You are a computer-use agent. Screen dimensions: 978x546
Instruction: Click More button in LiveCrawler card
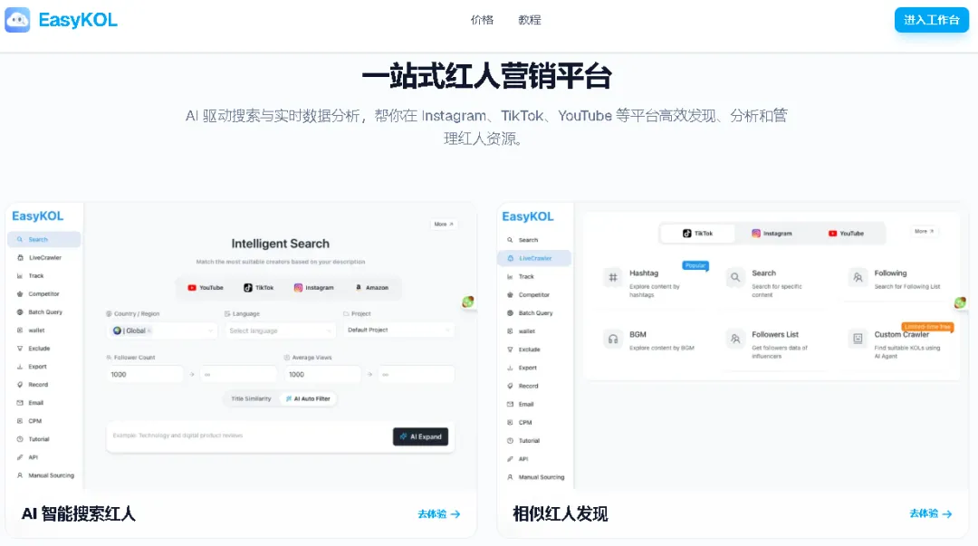(925, 231)
